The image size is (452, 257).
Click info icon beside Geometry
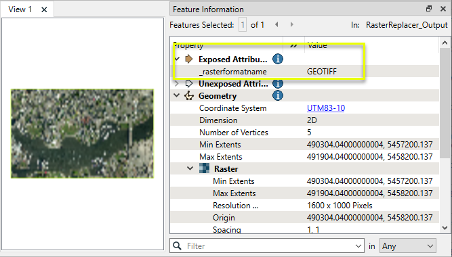[x=278, y=95]
